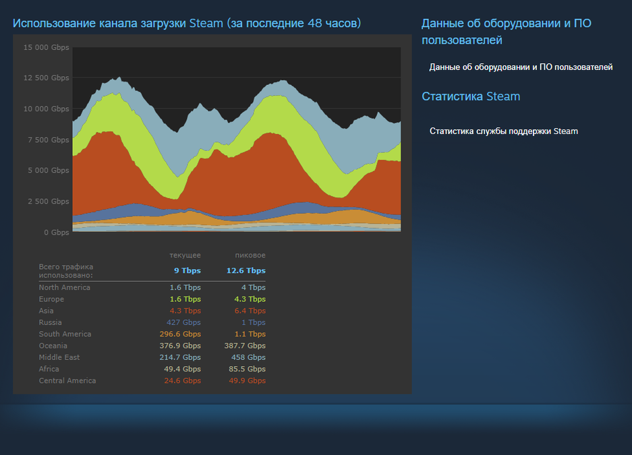
Task: Click the 'Использование канала загрузки Steam' chart title
Action: (x=187, y=24)
